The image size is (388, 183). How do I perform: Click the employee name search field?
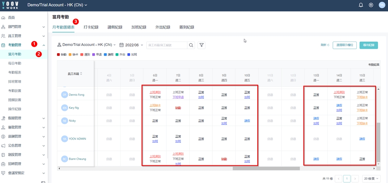click(167, 45)
